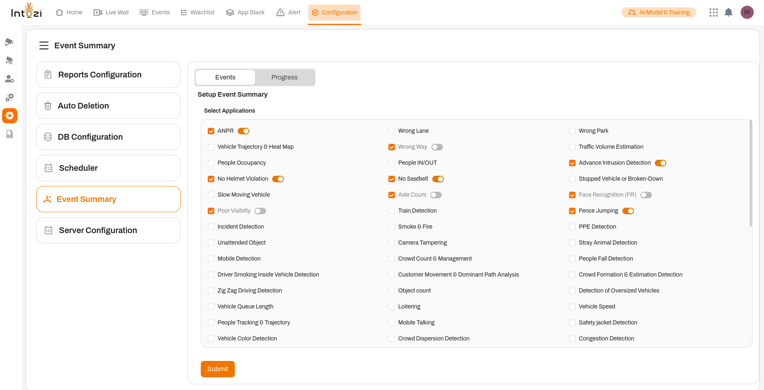
Task: Turn on the Wrong Way toggle switch
Action: 437,147
